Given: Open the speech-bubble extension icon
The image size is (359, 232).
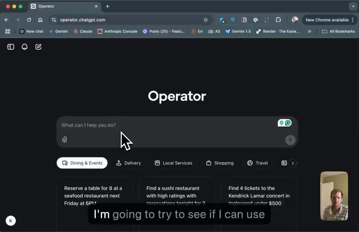Looking at the screenshot, I should [x=255, y=20].
